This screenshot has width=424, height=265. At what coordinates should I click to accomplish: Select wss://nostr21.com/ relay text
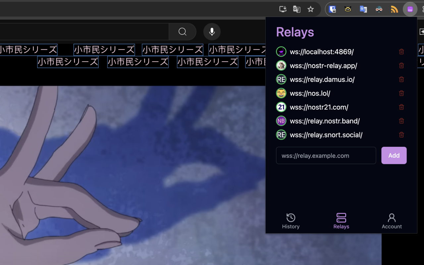[x=319, y=107]
